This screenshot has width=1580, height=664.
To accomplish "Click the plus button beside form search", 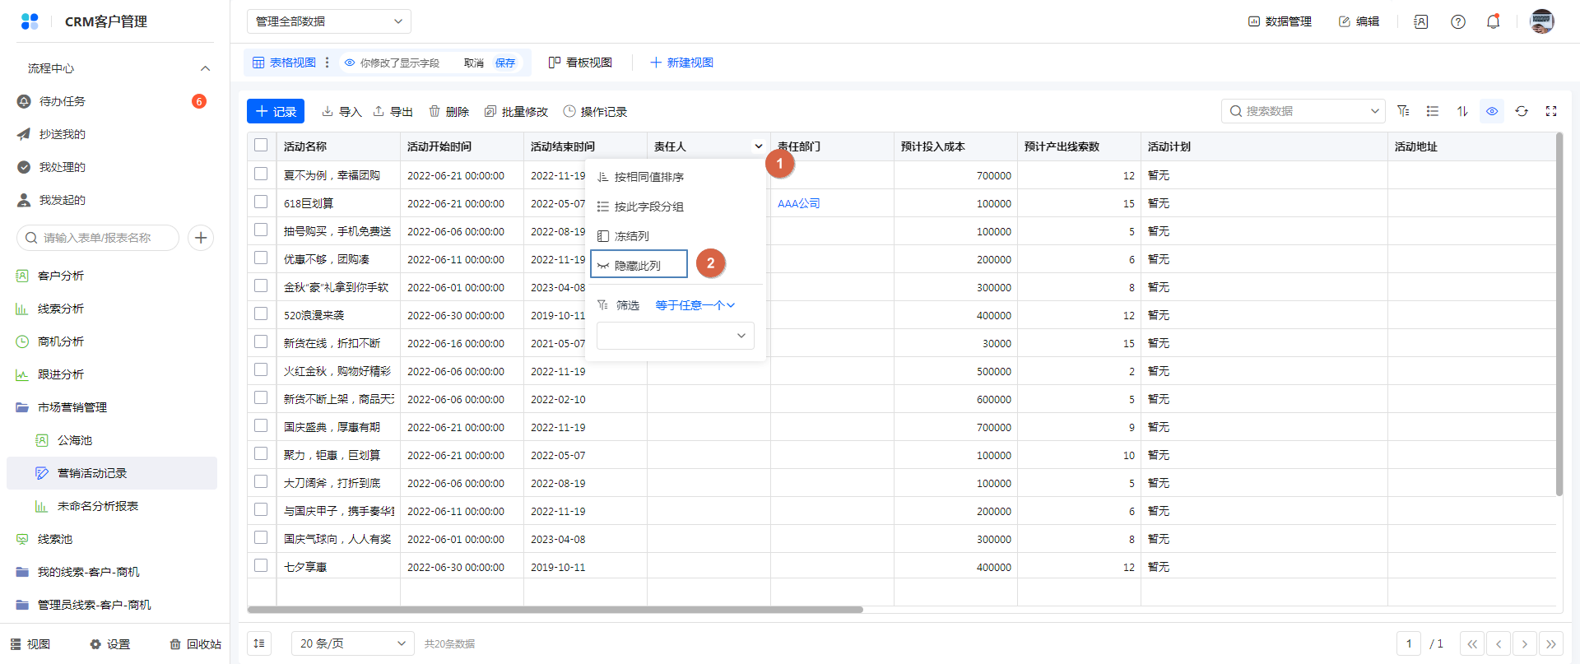I will coord(201,238).
